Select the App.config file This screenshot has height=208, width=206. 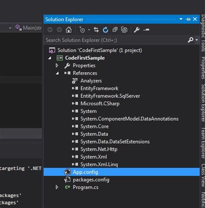(85, 172)
